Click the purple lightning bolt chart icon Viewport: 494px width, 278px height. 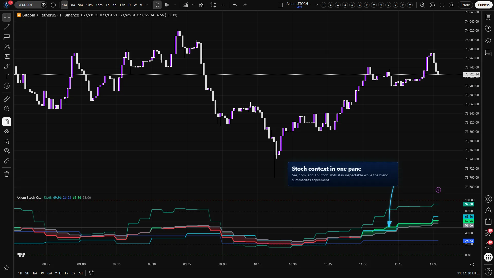(438, 190)
